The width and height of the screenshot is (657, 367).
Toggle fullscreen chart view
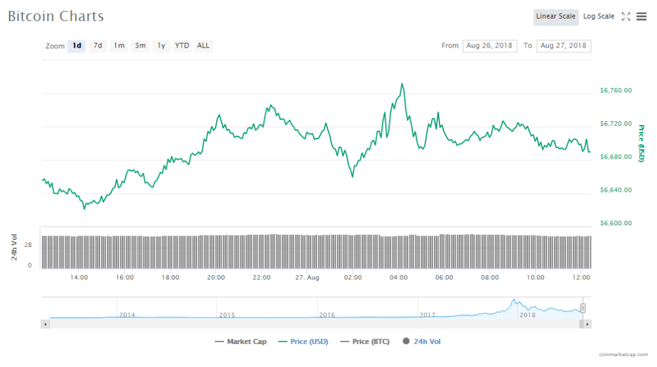coord(626,17)
